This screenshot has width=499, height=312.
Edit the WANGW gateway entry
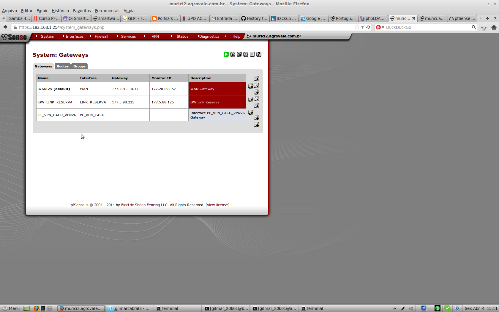251,86
